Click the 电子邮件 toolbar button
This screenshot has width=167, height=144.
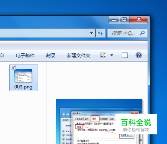click(25, 56)
